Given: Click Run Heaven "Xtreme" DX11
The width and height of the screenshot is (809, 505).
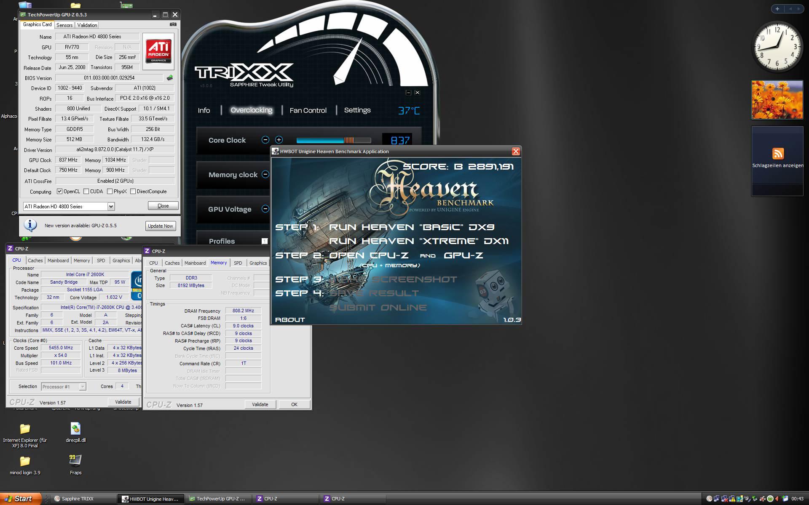Looking at the screenshot, I should [x=419, y=241].
